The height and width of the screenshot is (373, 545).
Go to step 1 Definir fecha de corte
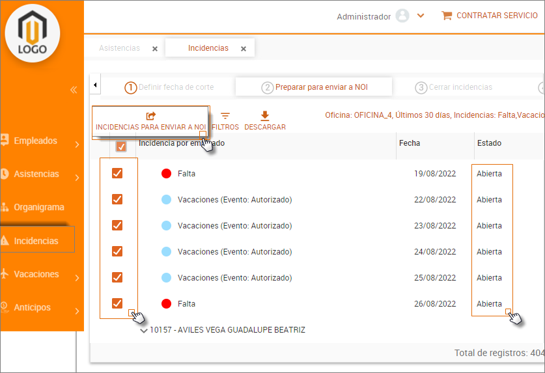point(169,87)
